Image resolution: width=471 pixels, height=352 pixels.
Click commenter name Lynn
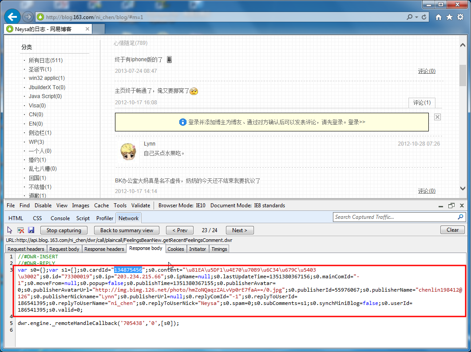pyautogui.click(x=149, y=143)
